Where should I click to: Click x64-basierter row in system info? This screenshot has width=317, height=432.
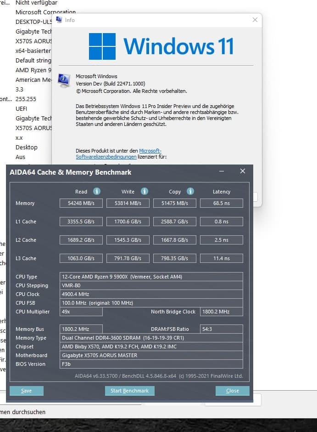(x=33, y=51)
